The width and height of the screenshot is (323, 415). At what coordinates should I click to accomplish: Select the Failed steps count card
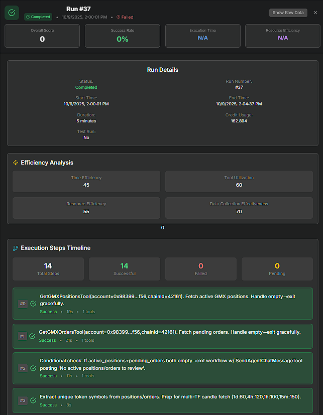(x=200, y=269)
